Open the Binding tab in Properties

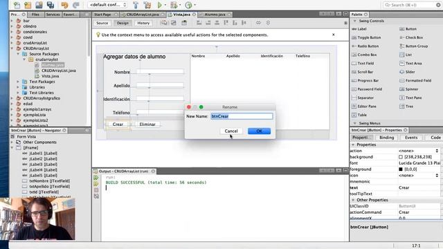[x=386, y=138]
